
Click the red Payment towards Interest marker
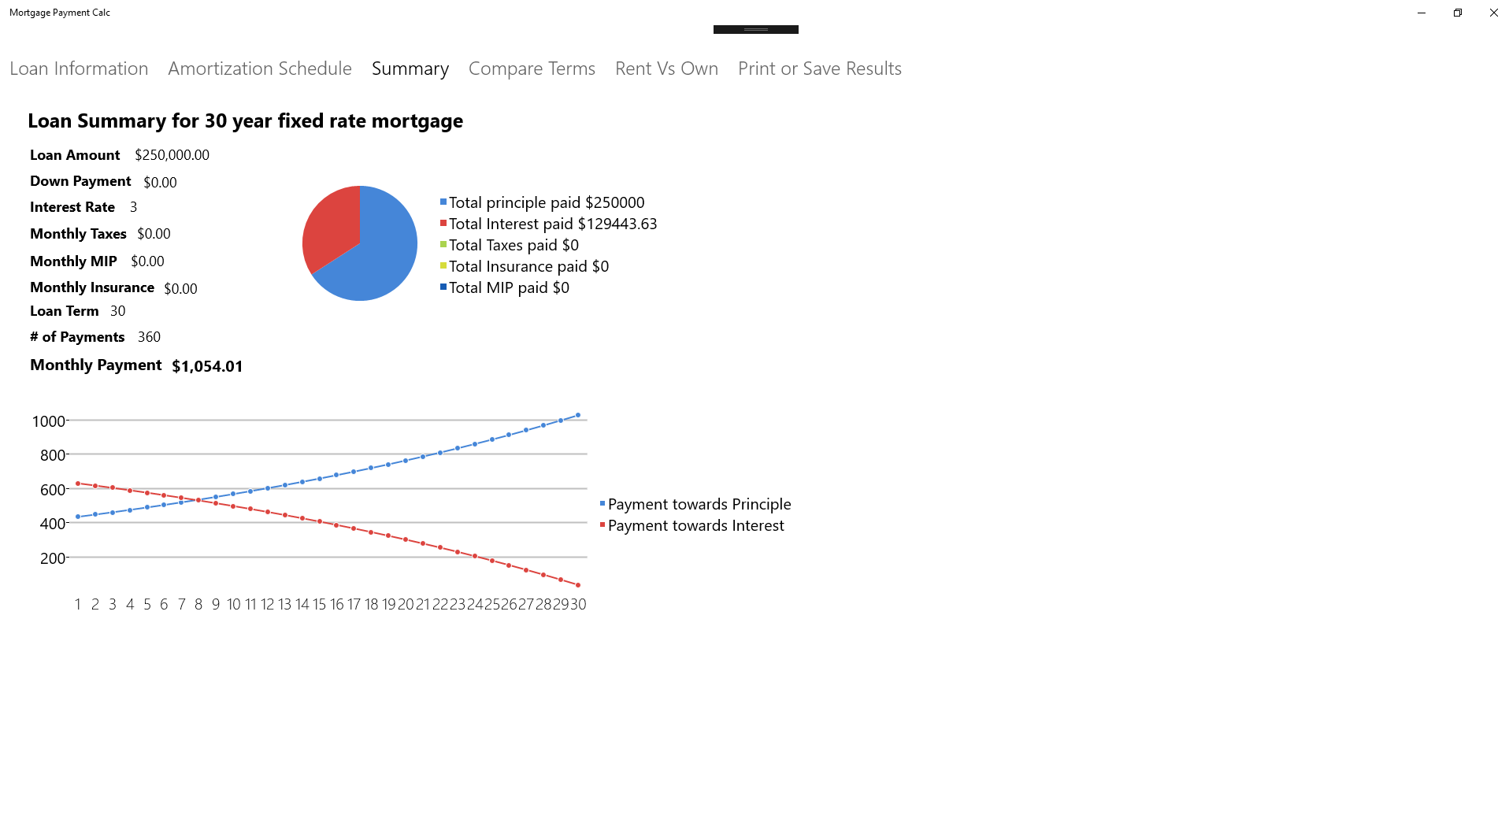[x=602, y=525]
